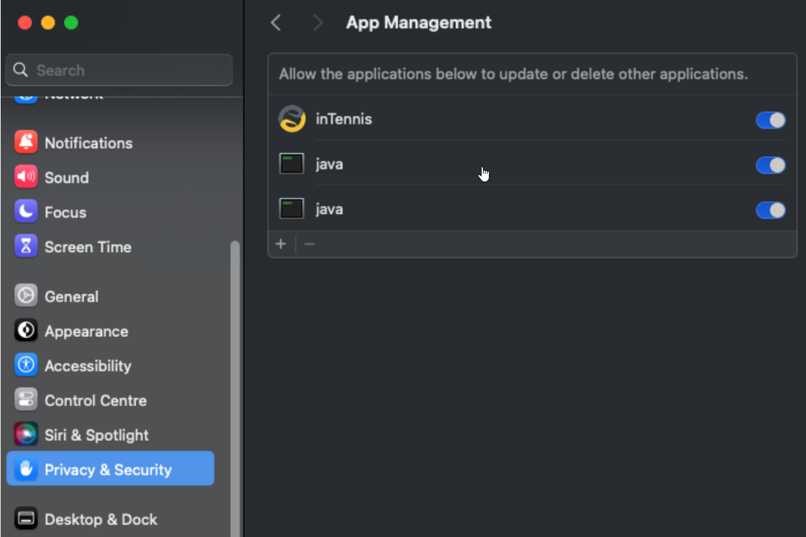Screen dimensions: 806x537
Task: Go back using the left chevron
Action: (276, 23)
